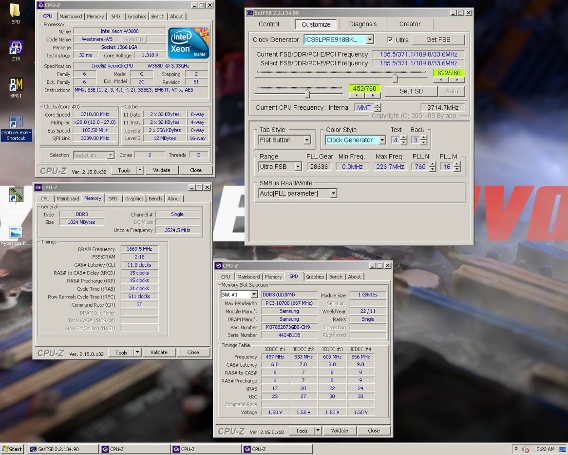Click Validate in CPU-Z CPU window

[162, 170]
